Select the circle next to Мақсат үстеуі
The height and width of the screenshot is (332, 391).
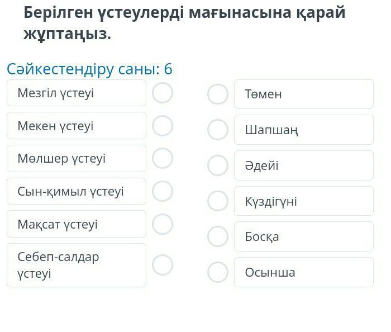pyautogui.click(x=163, y=224)
